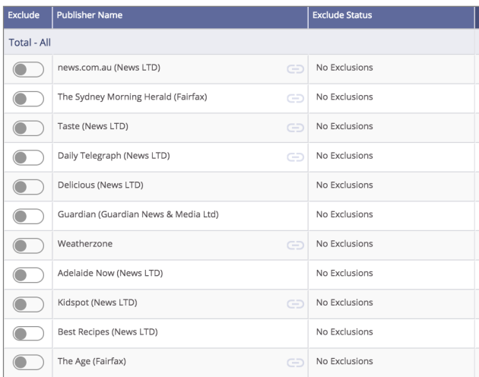
Task: Select the Total - All row
Action: point(239,42)
